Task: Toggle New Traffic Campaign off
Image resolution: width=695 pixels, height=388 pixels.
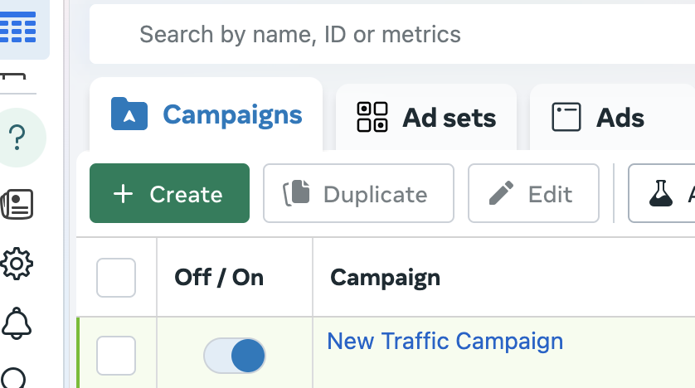Action: click(x=235, y=356)
